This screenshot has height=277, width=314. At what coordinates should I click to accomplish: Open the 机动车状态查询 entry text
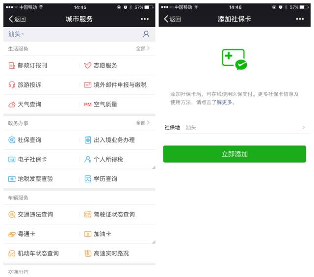[38, 253]
